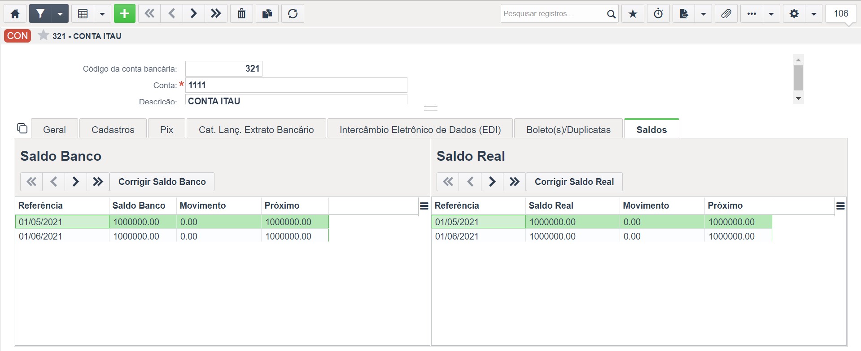Open the Boleto(s)/Duplicatas tab
Viewport: 861px width, 351px height.
coord(568,129)
